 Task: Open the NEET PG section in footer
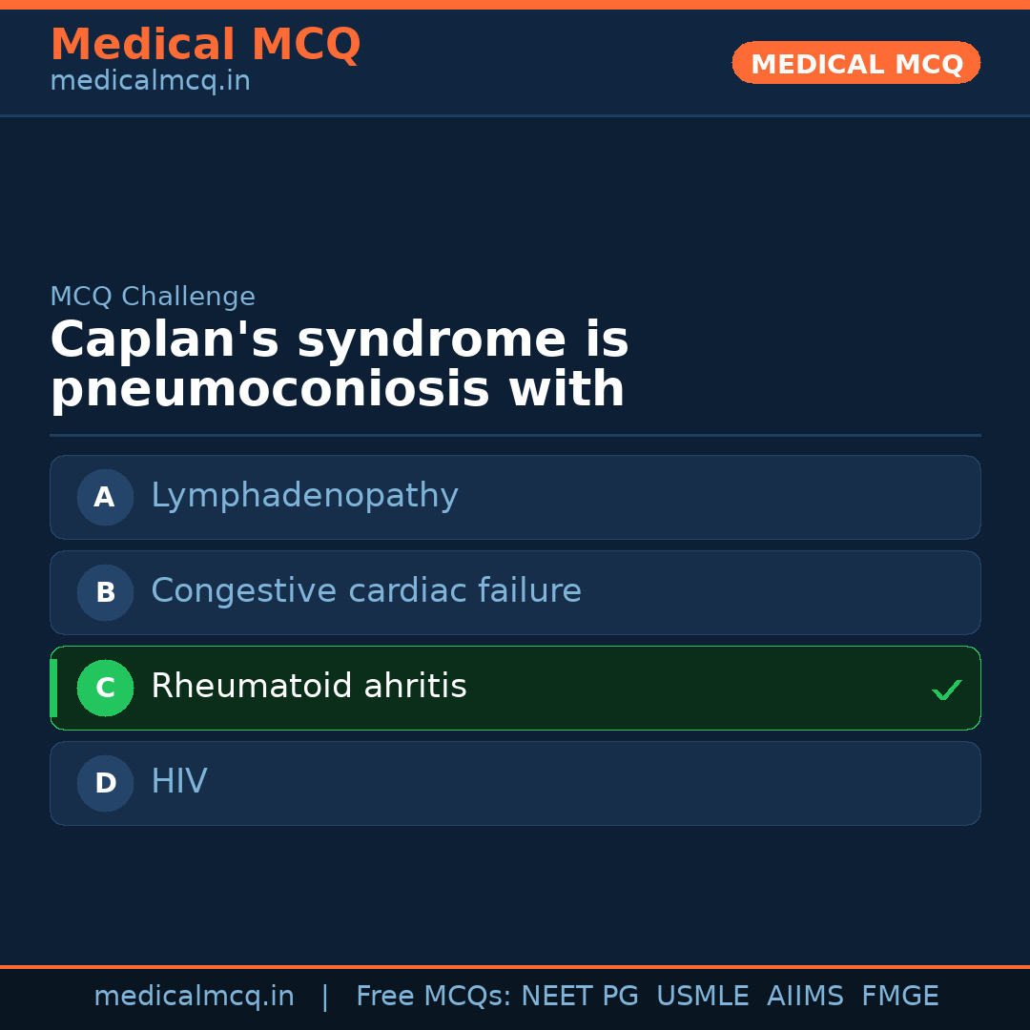(x=579, y=995)
